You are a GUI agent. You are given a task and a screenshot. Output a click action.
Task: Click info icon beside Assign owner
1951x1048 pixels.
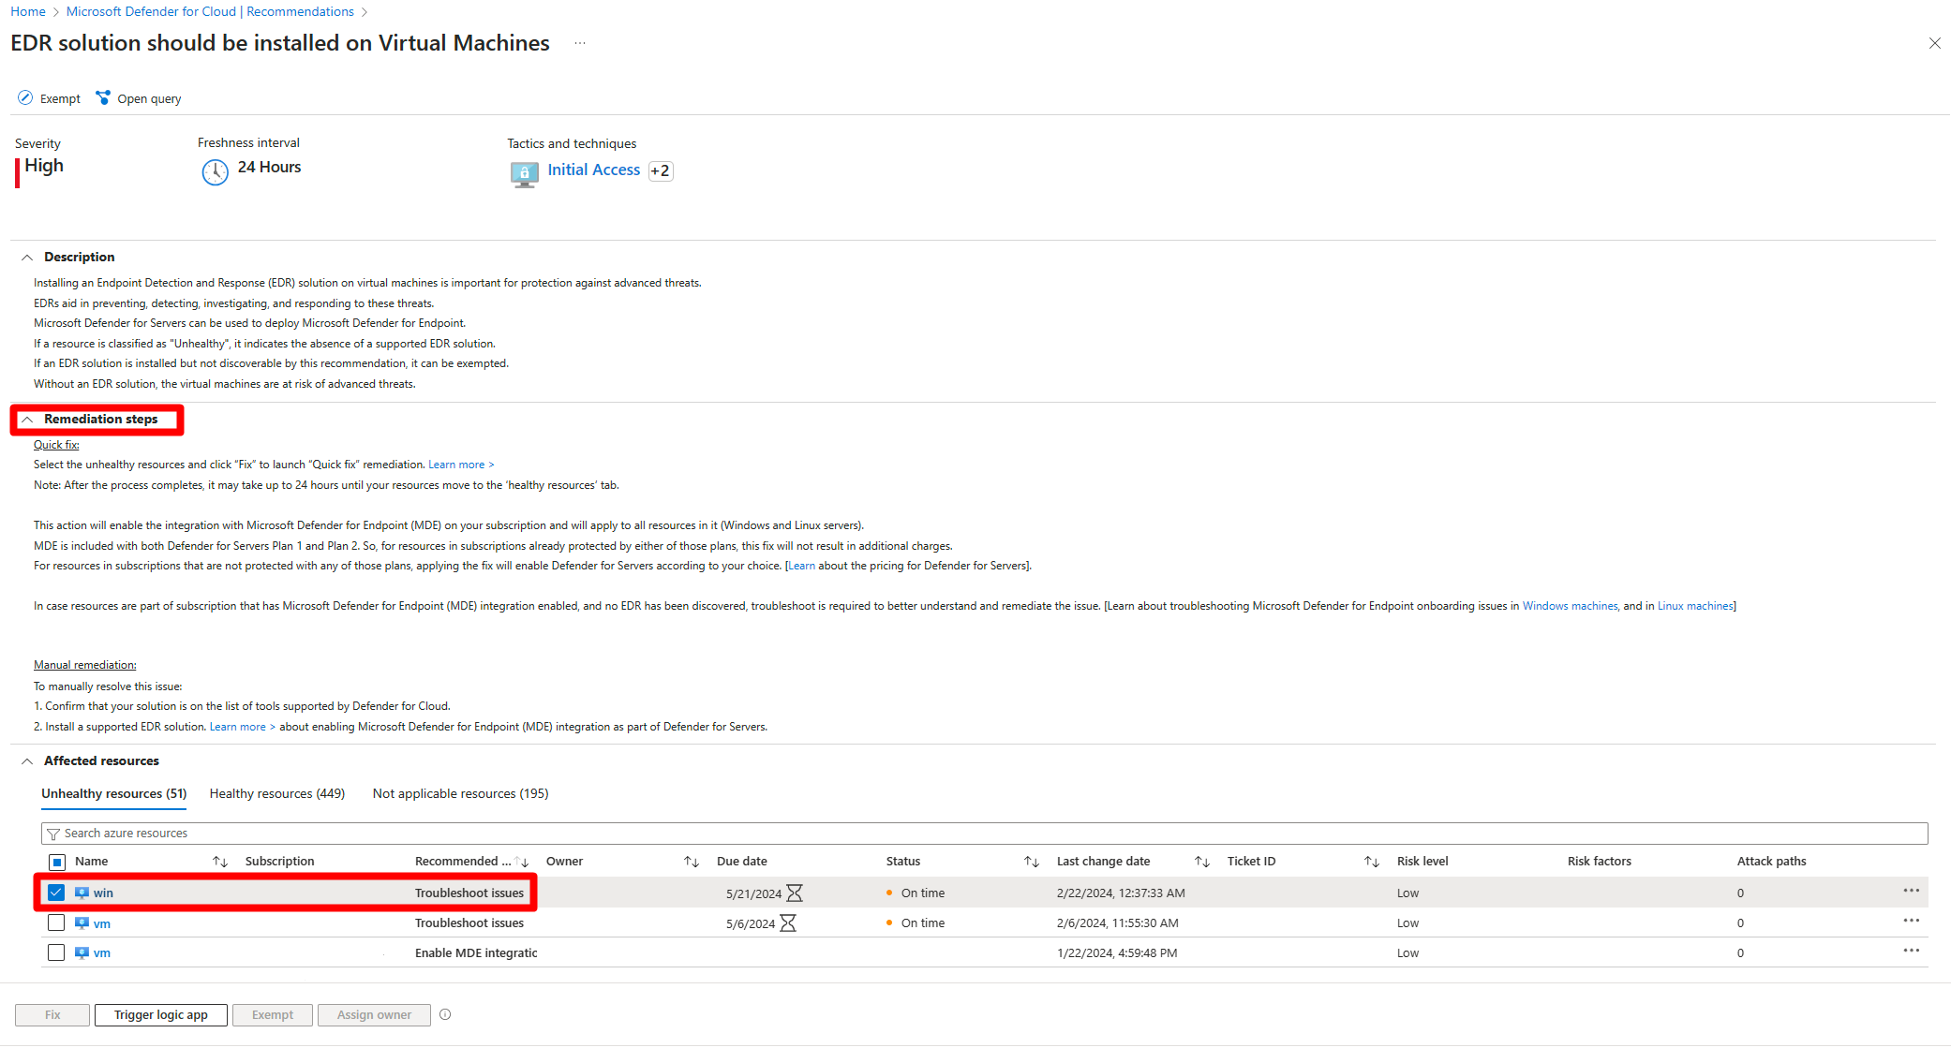click(445, 1014)
